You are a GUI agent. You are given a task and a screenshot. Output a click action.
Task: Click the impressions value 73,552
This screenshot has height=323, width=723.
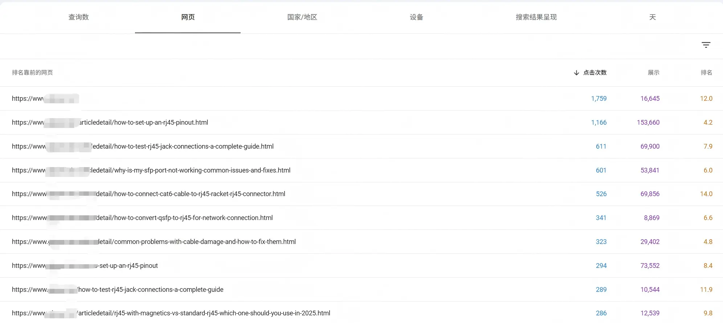tap(650, 266)
